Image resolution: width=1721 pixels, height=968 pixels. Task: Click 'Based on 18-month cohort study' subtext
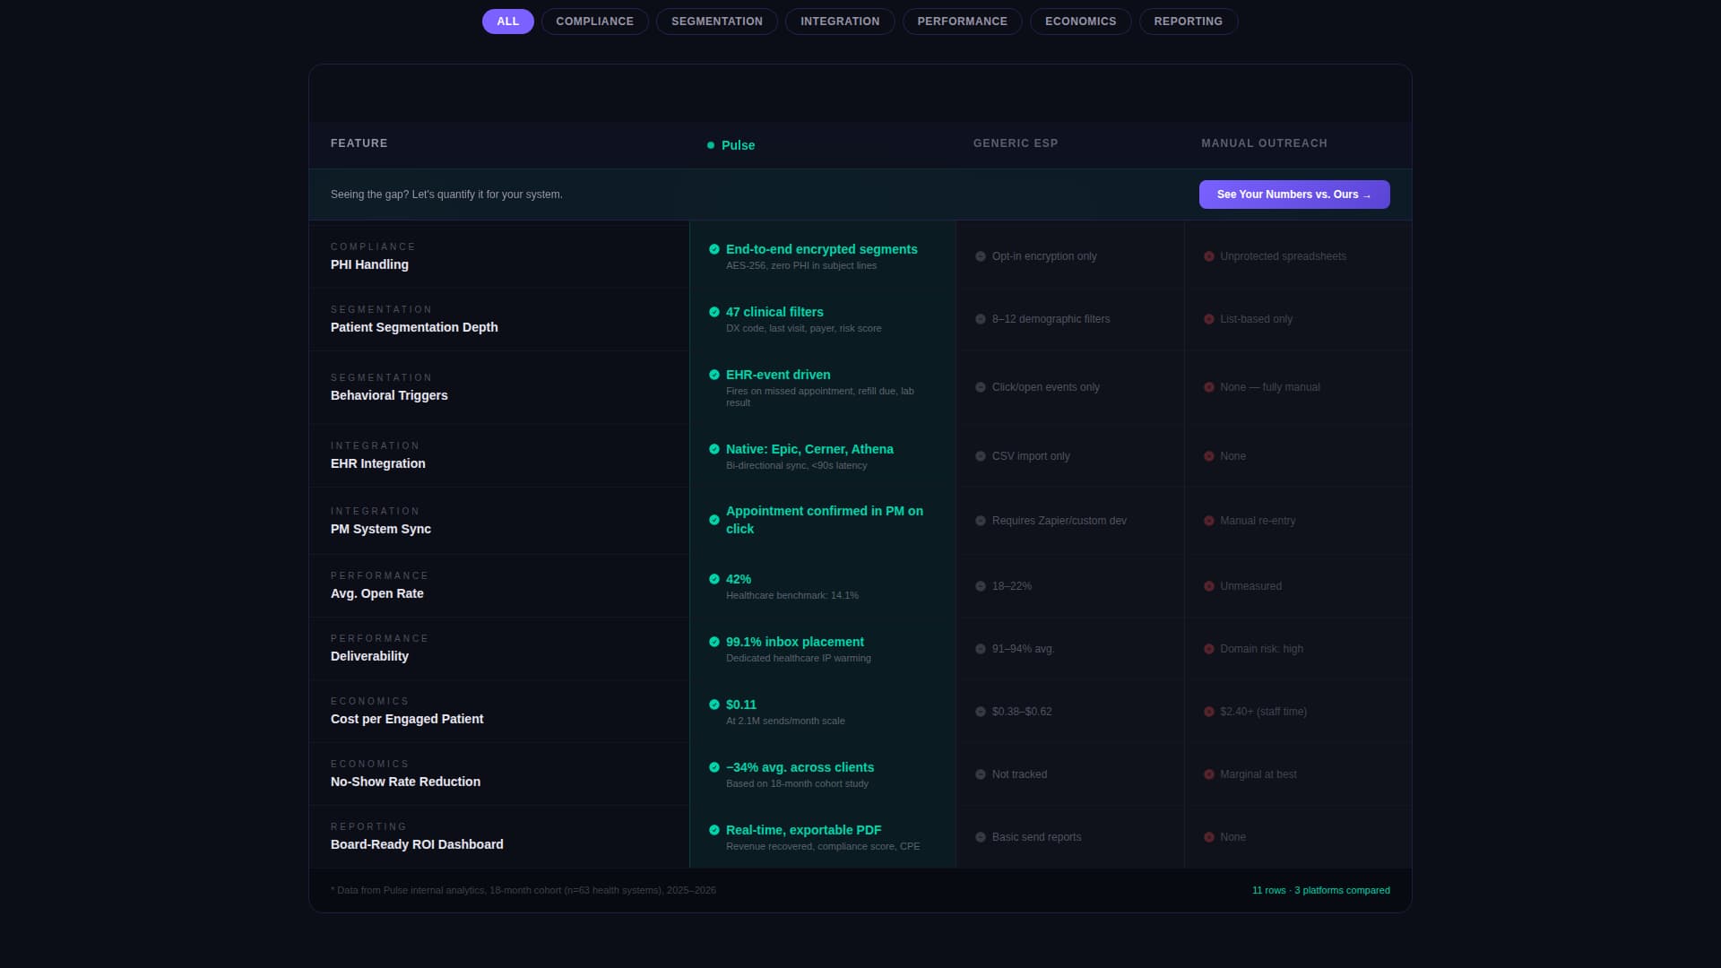pyautogui.click(x=797, y=783)
